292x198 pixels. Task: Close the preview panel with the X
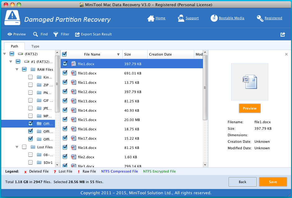pos(286,54)
